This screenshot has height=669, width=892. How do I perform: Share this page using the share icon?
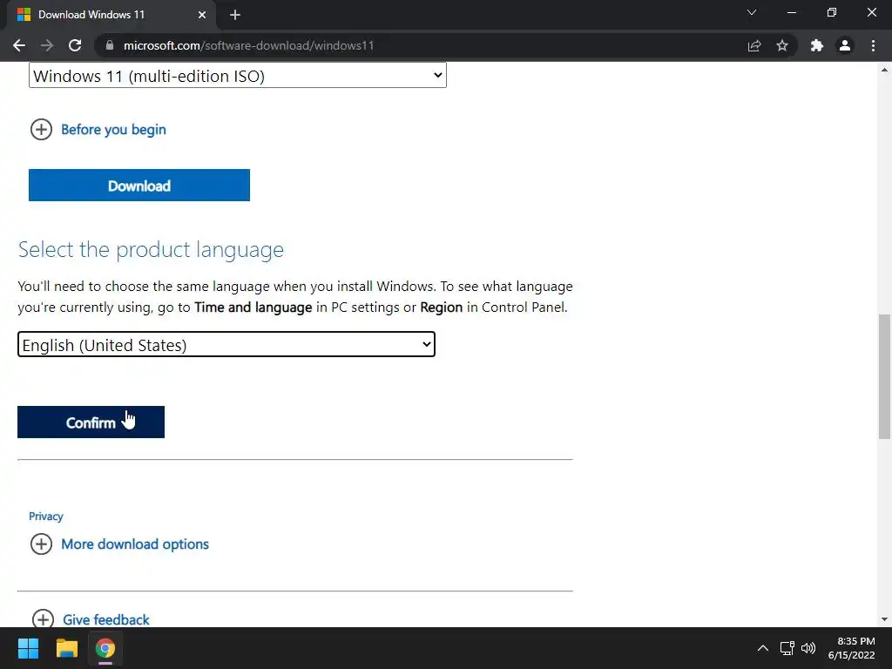[754, 45]
